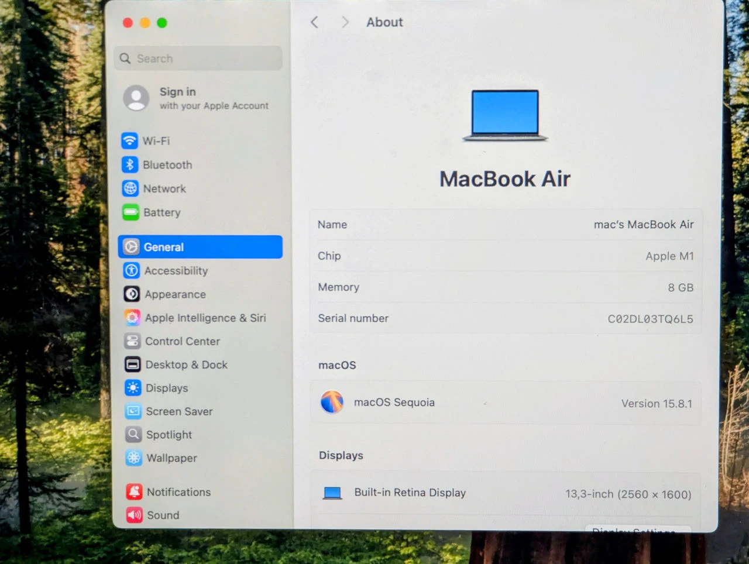Viewport: 749px width, 564px height.
Task: Open Accessibility icon in sidebar
Action: tap(132, 270)
